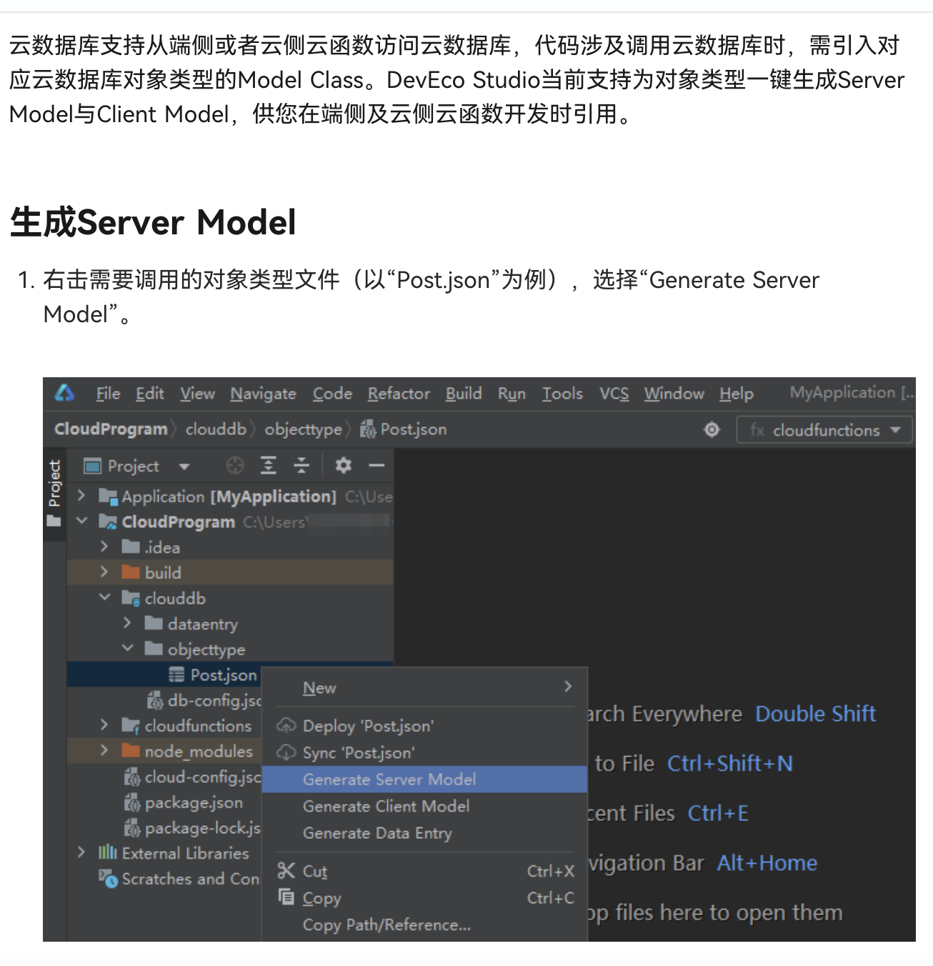Screen dimensions: 933x966
Task: Click the DevEco Studio logo icon
Action: click(x=64, y=393)
